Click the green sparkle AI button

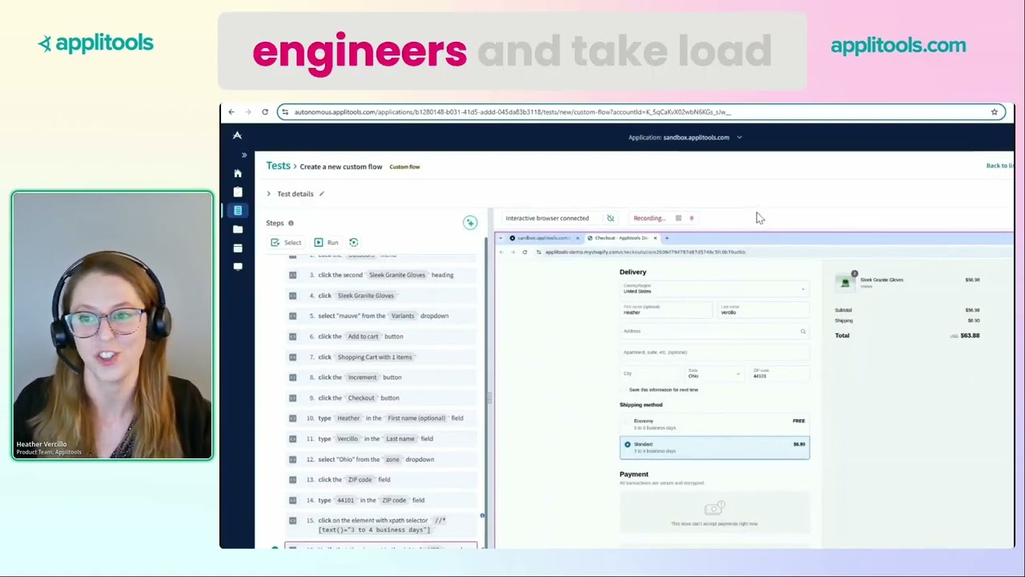click(470, 223)
